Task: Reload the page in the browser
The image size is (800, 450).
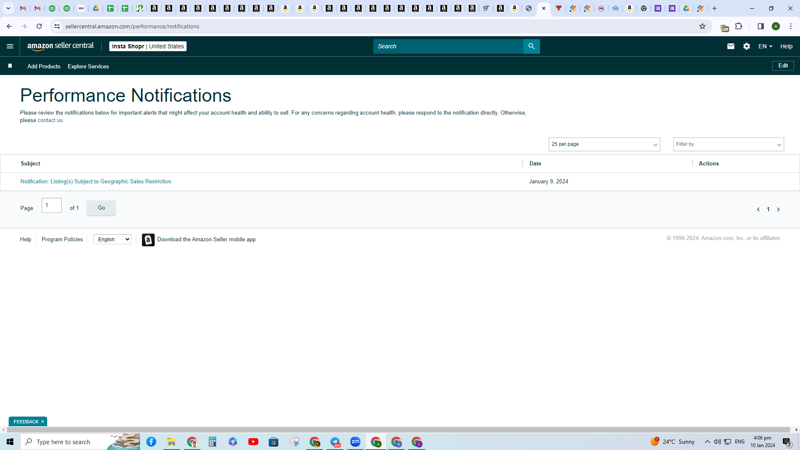Action: [39, 26]
